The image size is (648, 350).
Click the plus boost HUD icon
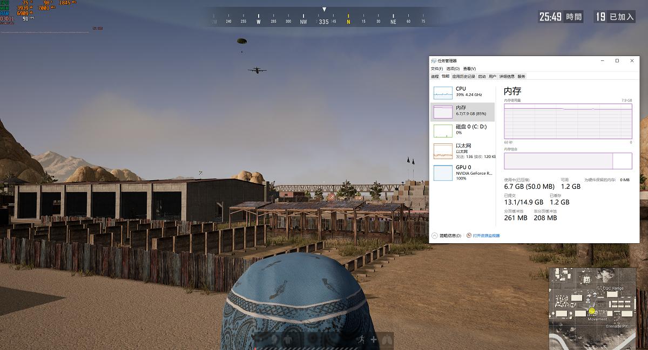374,340
